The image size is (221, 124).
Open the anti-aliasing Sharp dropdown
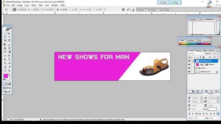[213, 118]
